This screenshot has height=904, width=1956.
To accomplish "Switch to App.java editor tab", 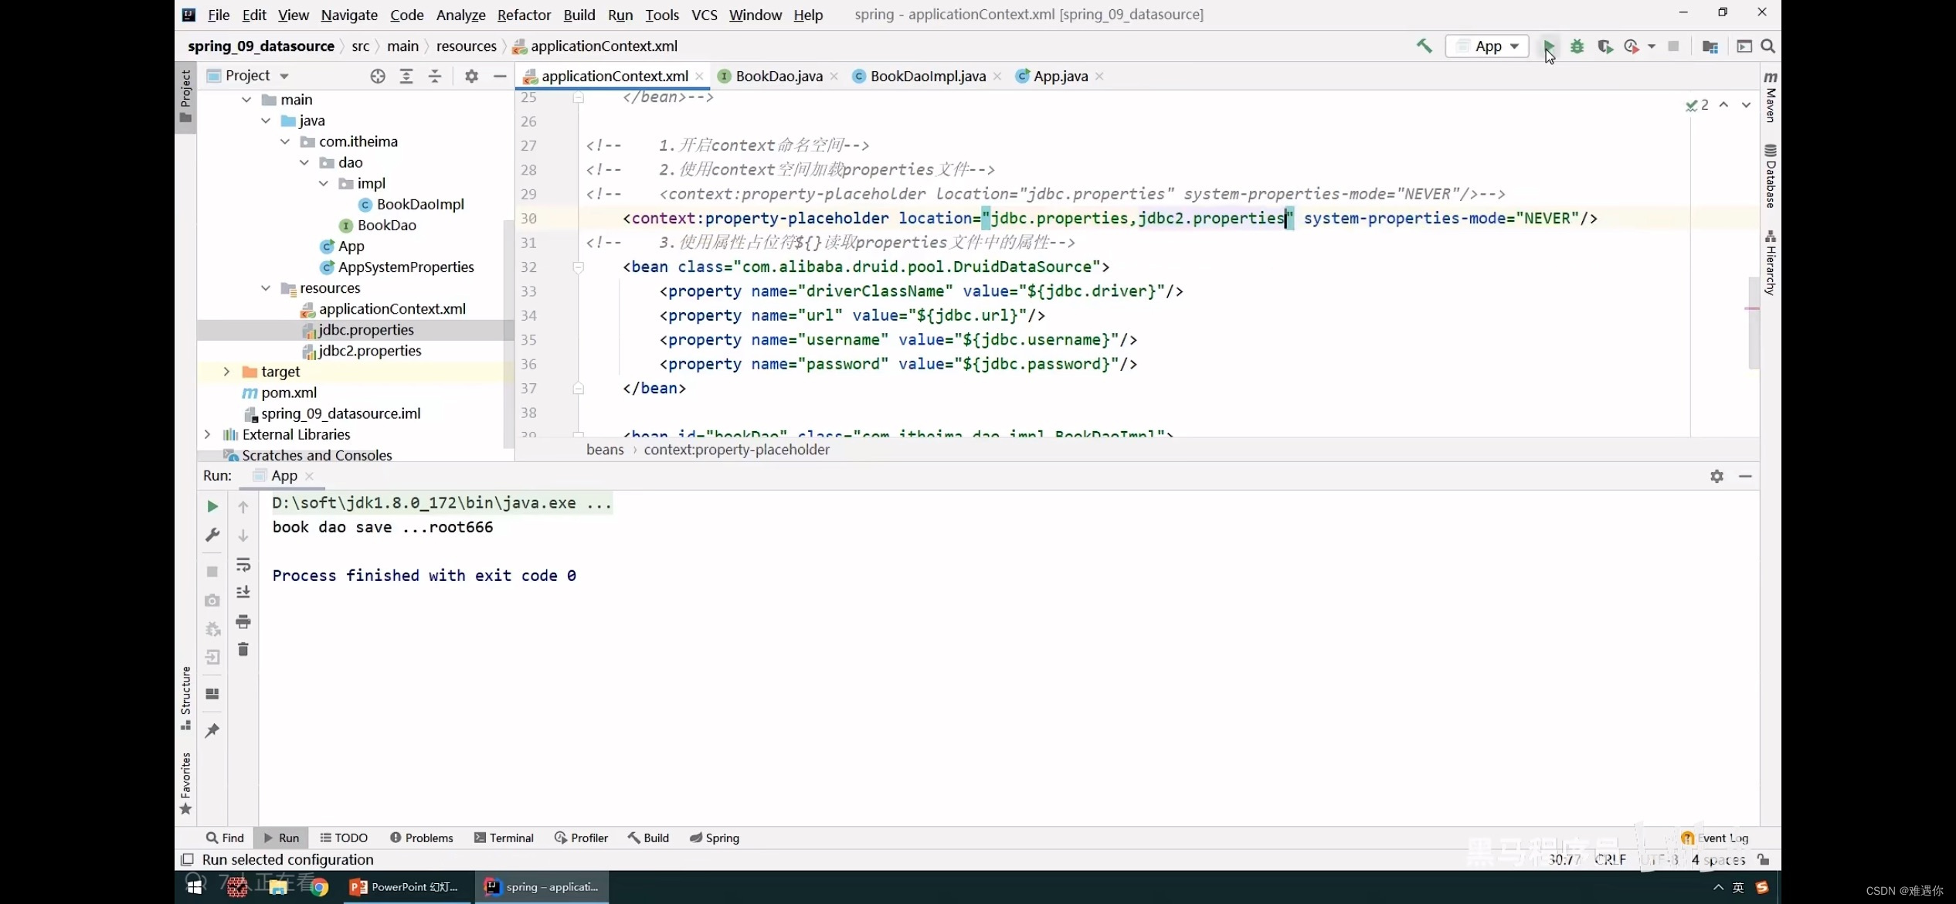I will tap(1060, 76).
